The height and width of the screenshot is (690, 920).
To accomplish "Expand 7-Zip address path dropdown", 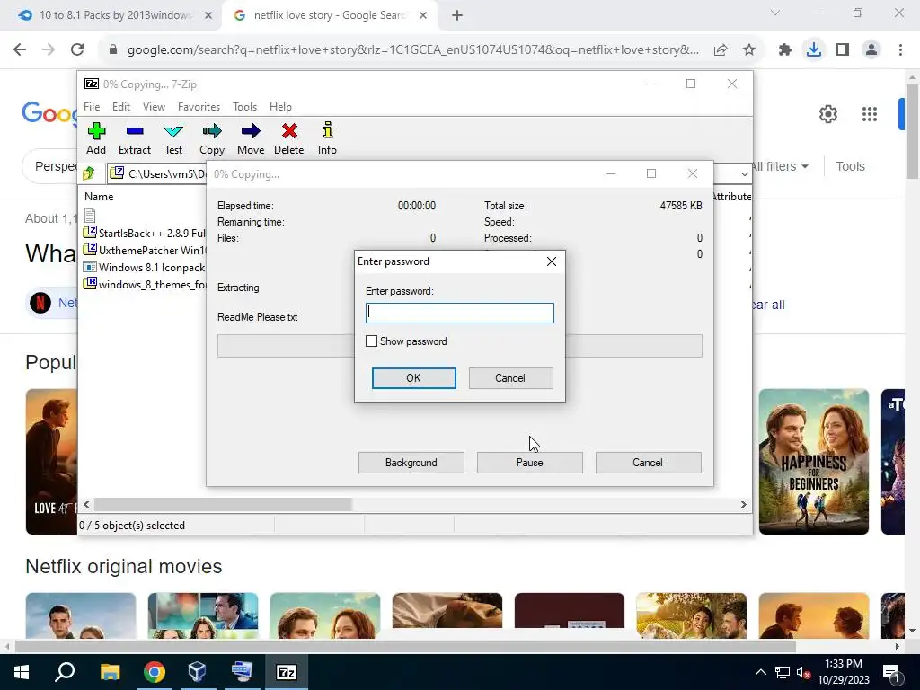I will pos(744,173).
